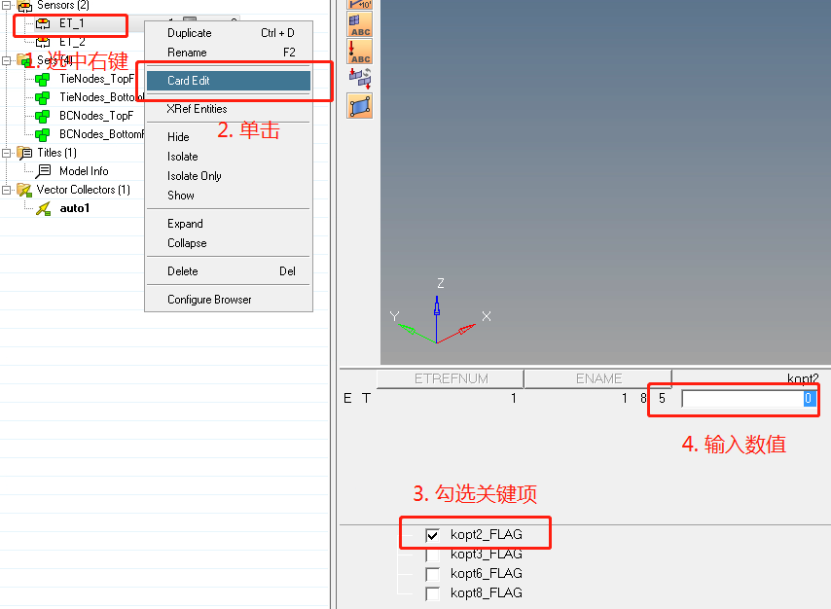Click the Sensors folder icon

point(25,6)
